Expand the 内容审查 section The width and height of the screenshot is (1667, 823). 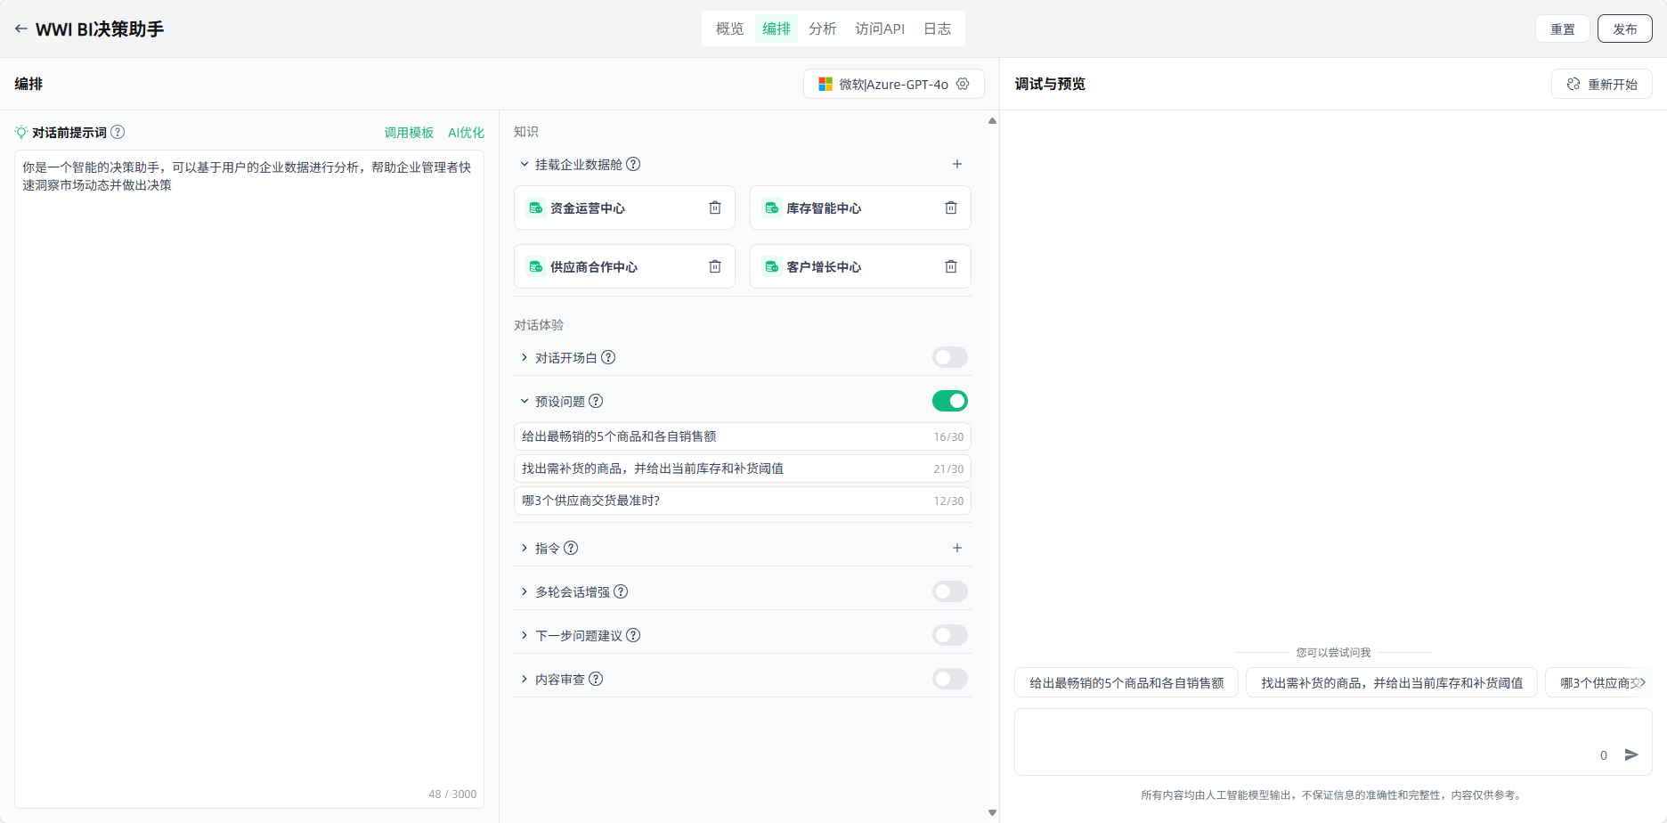(524, 679)
